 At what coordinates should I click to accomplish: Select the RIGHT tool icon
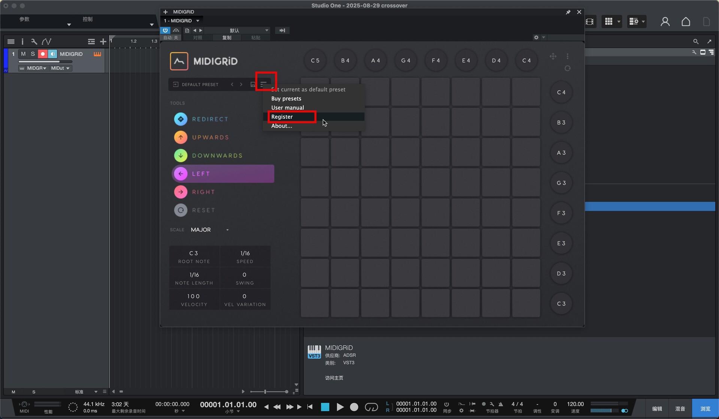pos(180,192)
